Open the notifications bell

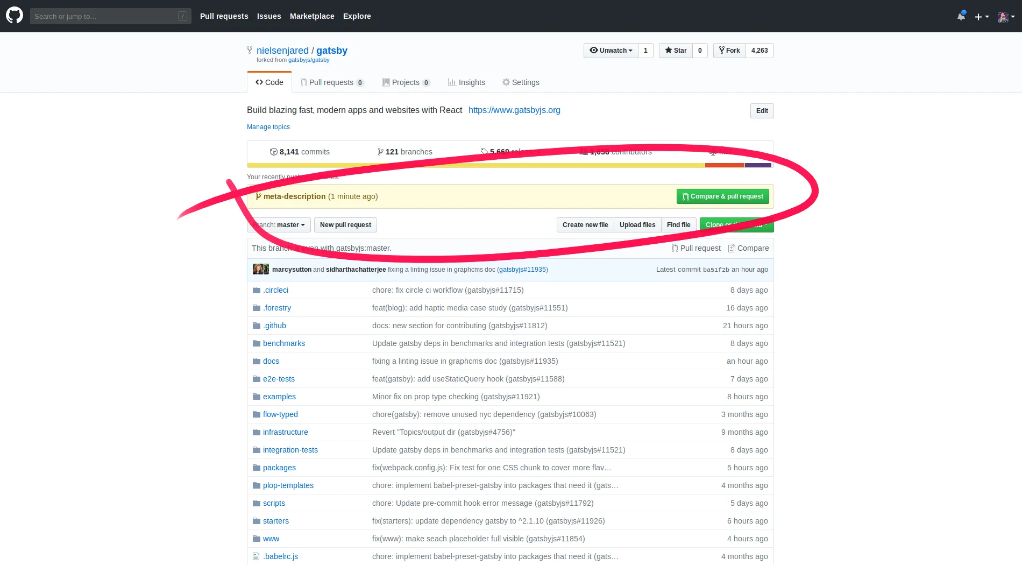(961, 16)
